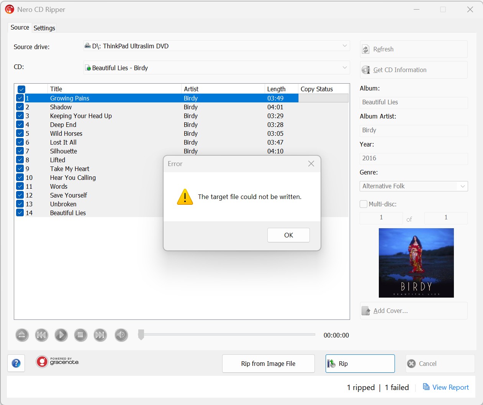Switch to the Settings tab
The image size is (483, 405).
click(x=44, y=28)
